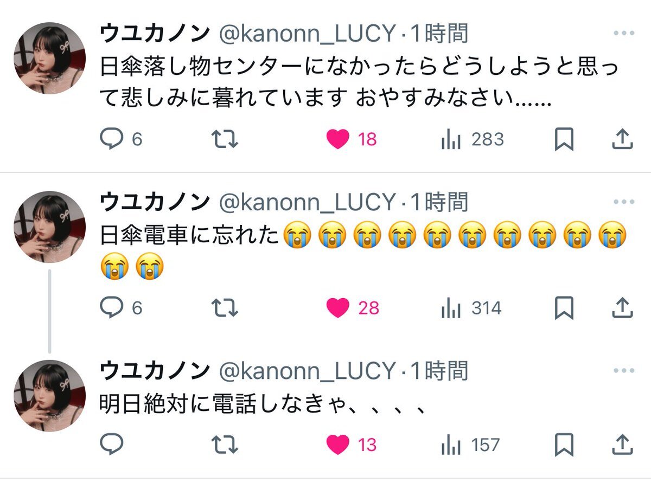Open ウユカノン display name on the last tweet
The image size is (651, 483).
click(x=155, y=371)
